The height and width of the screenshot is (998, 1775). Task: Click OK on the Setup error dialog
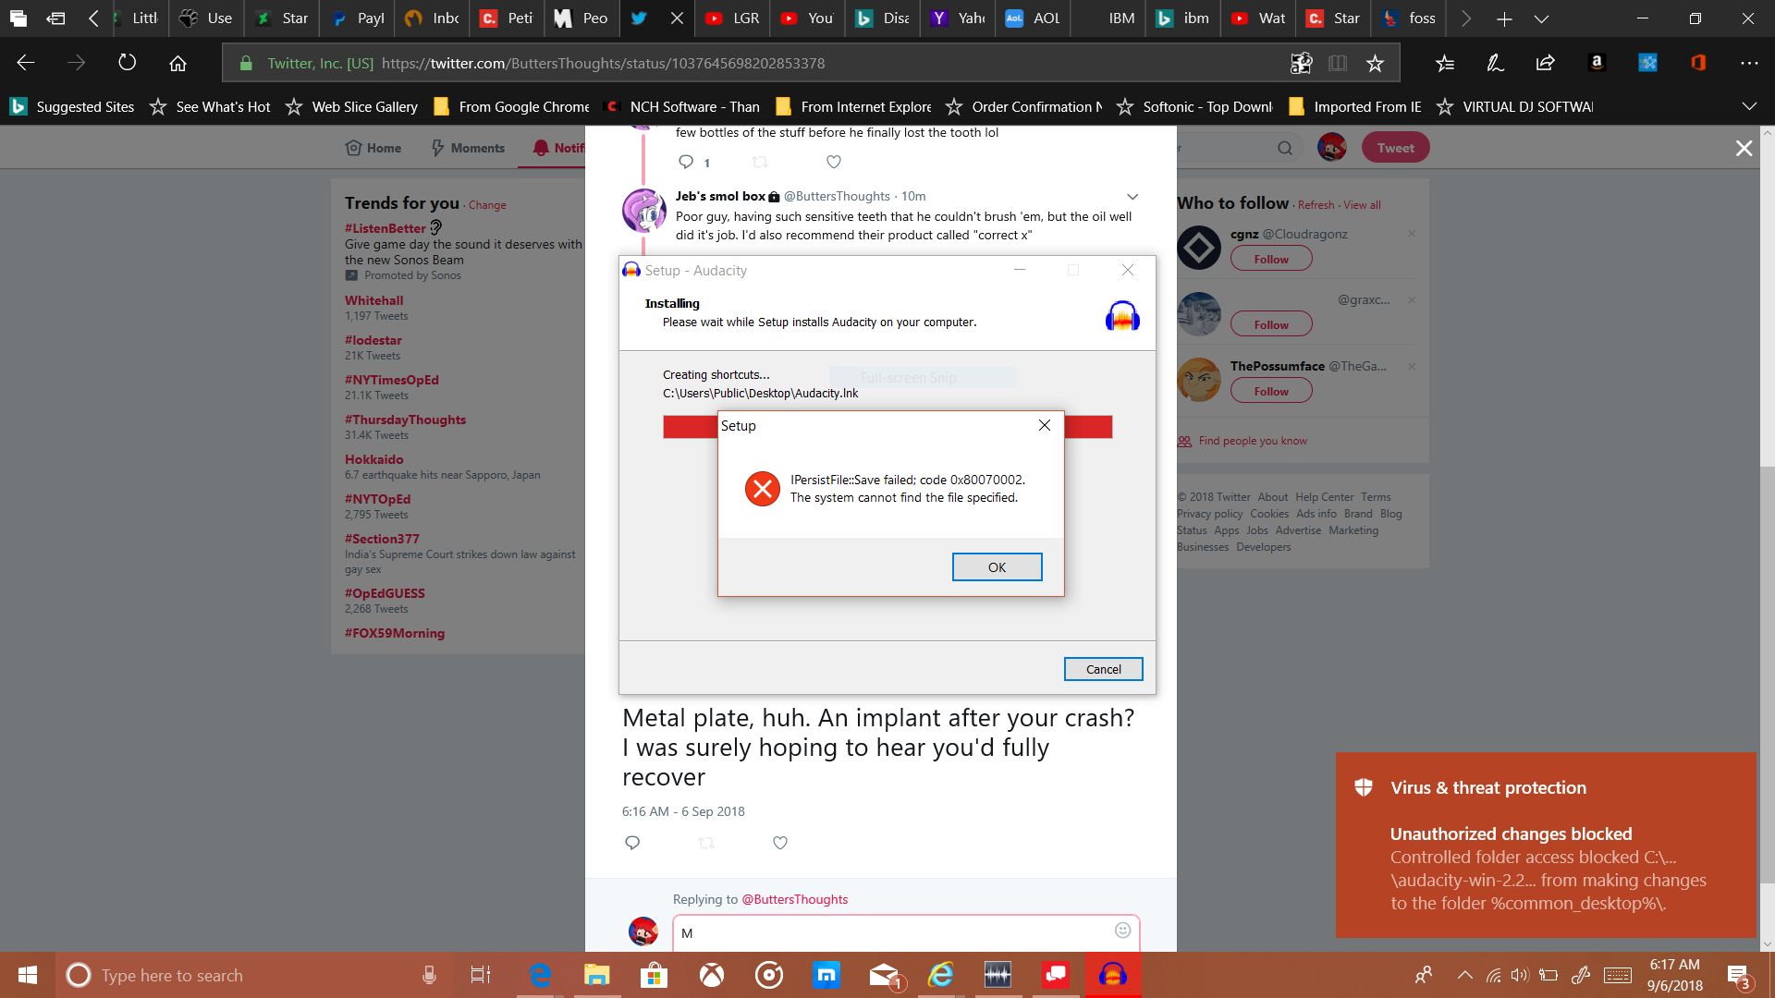tap(997, 567)
